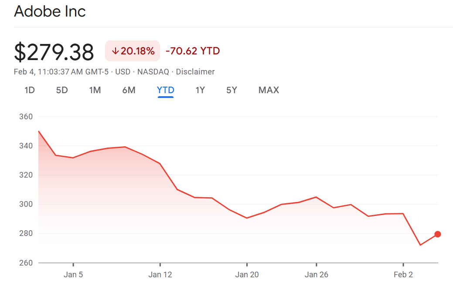Click the Feb 2 axis marker
Screen dimensions: 453x286
click(403, 275)
